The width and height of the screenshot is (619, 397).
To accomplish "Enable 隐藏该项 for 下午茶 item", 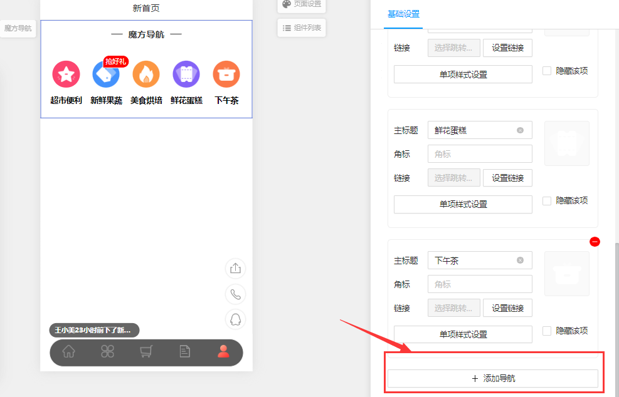I will [547, 331].
